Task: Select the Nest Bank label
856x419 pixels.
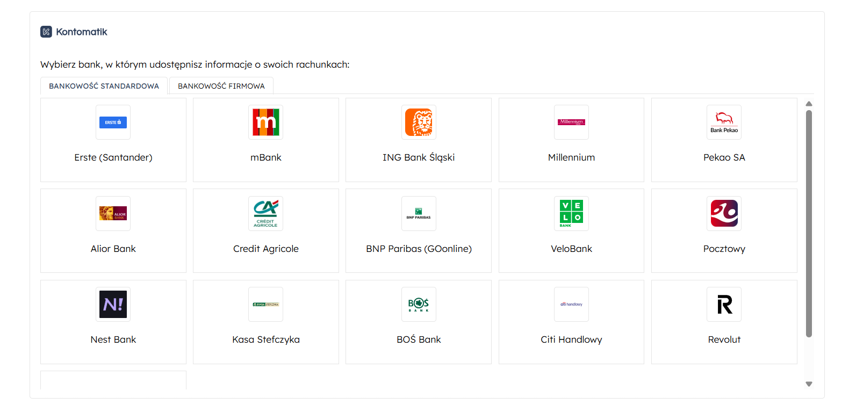Action: [x=113, y=339]
